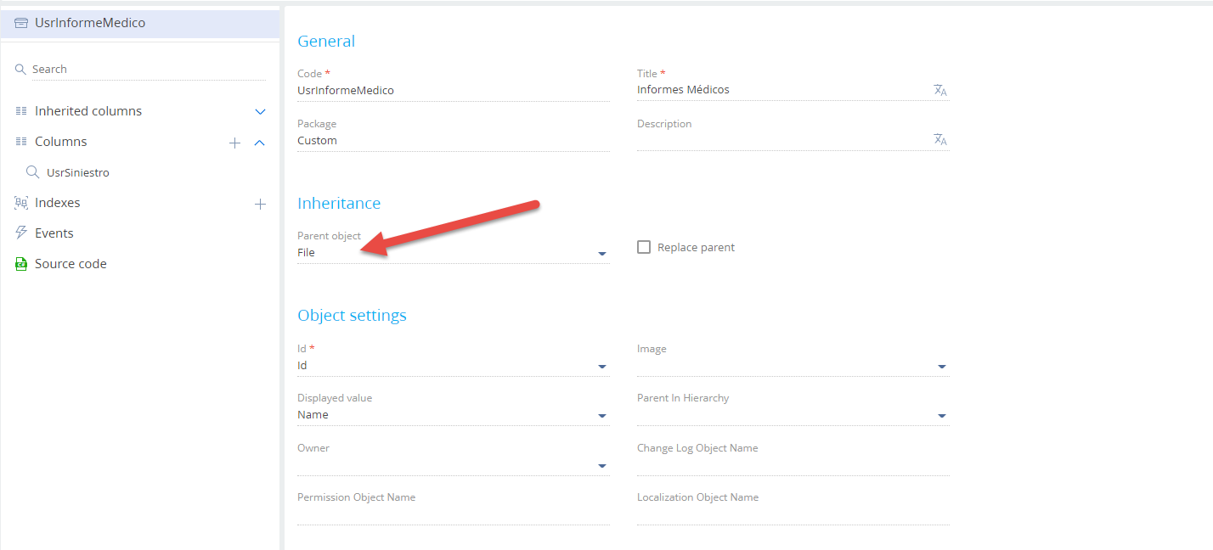1213x550 pixels.
Task: Click the Description translation icon
Action: [x=939, y=140]
